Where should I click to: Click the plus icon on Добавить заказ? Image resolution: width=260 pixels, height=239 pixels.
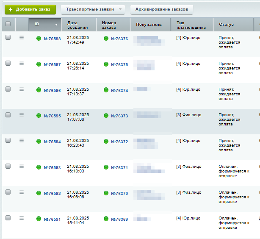click(11, 9)
